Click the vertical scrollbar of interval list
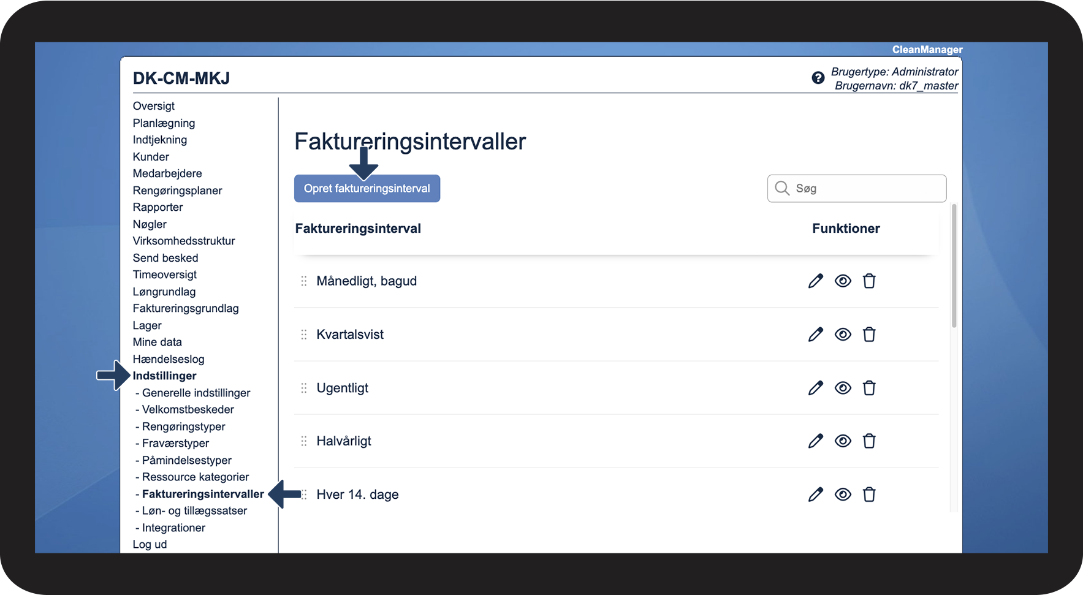Screen dimensions: 1083x595 pos(954,267)
